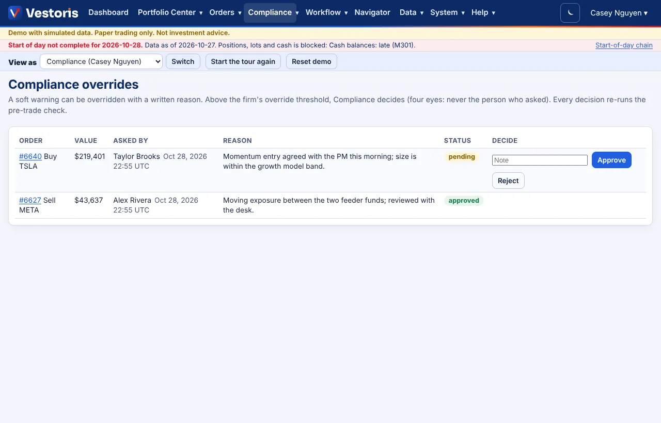
Task: Focus the Note input for TSLA order
Action: (540, 160)
